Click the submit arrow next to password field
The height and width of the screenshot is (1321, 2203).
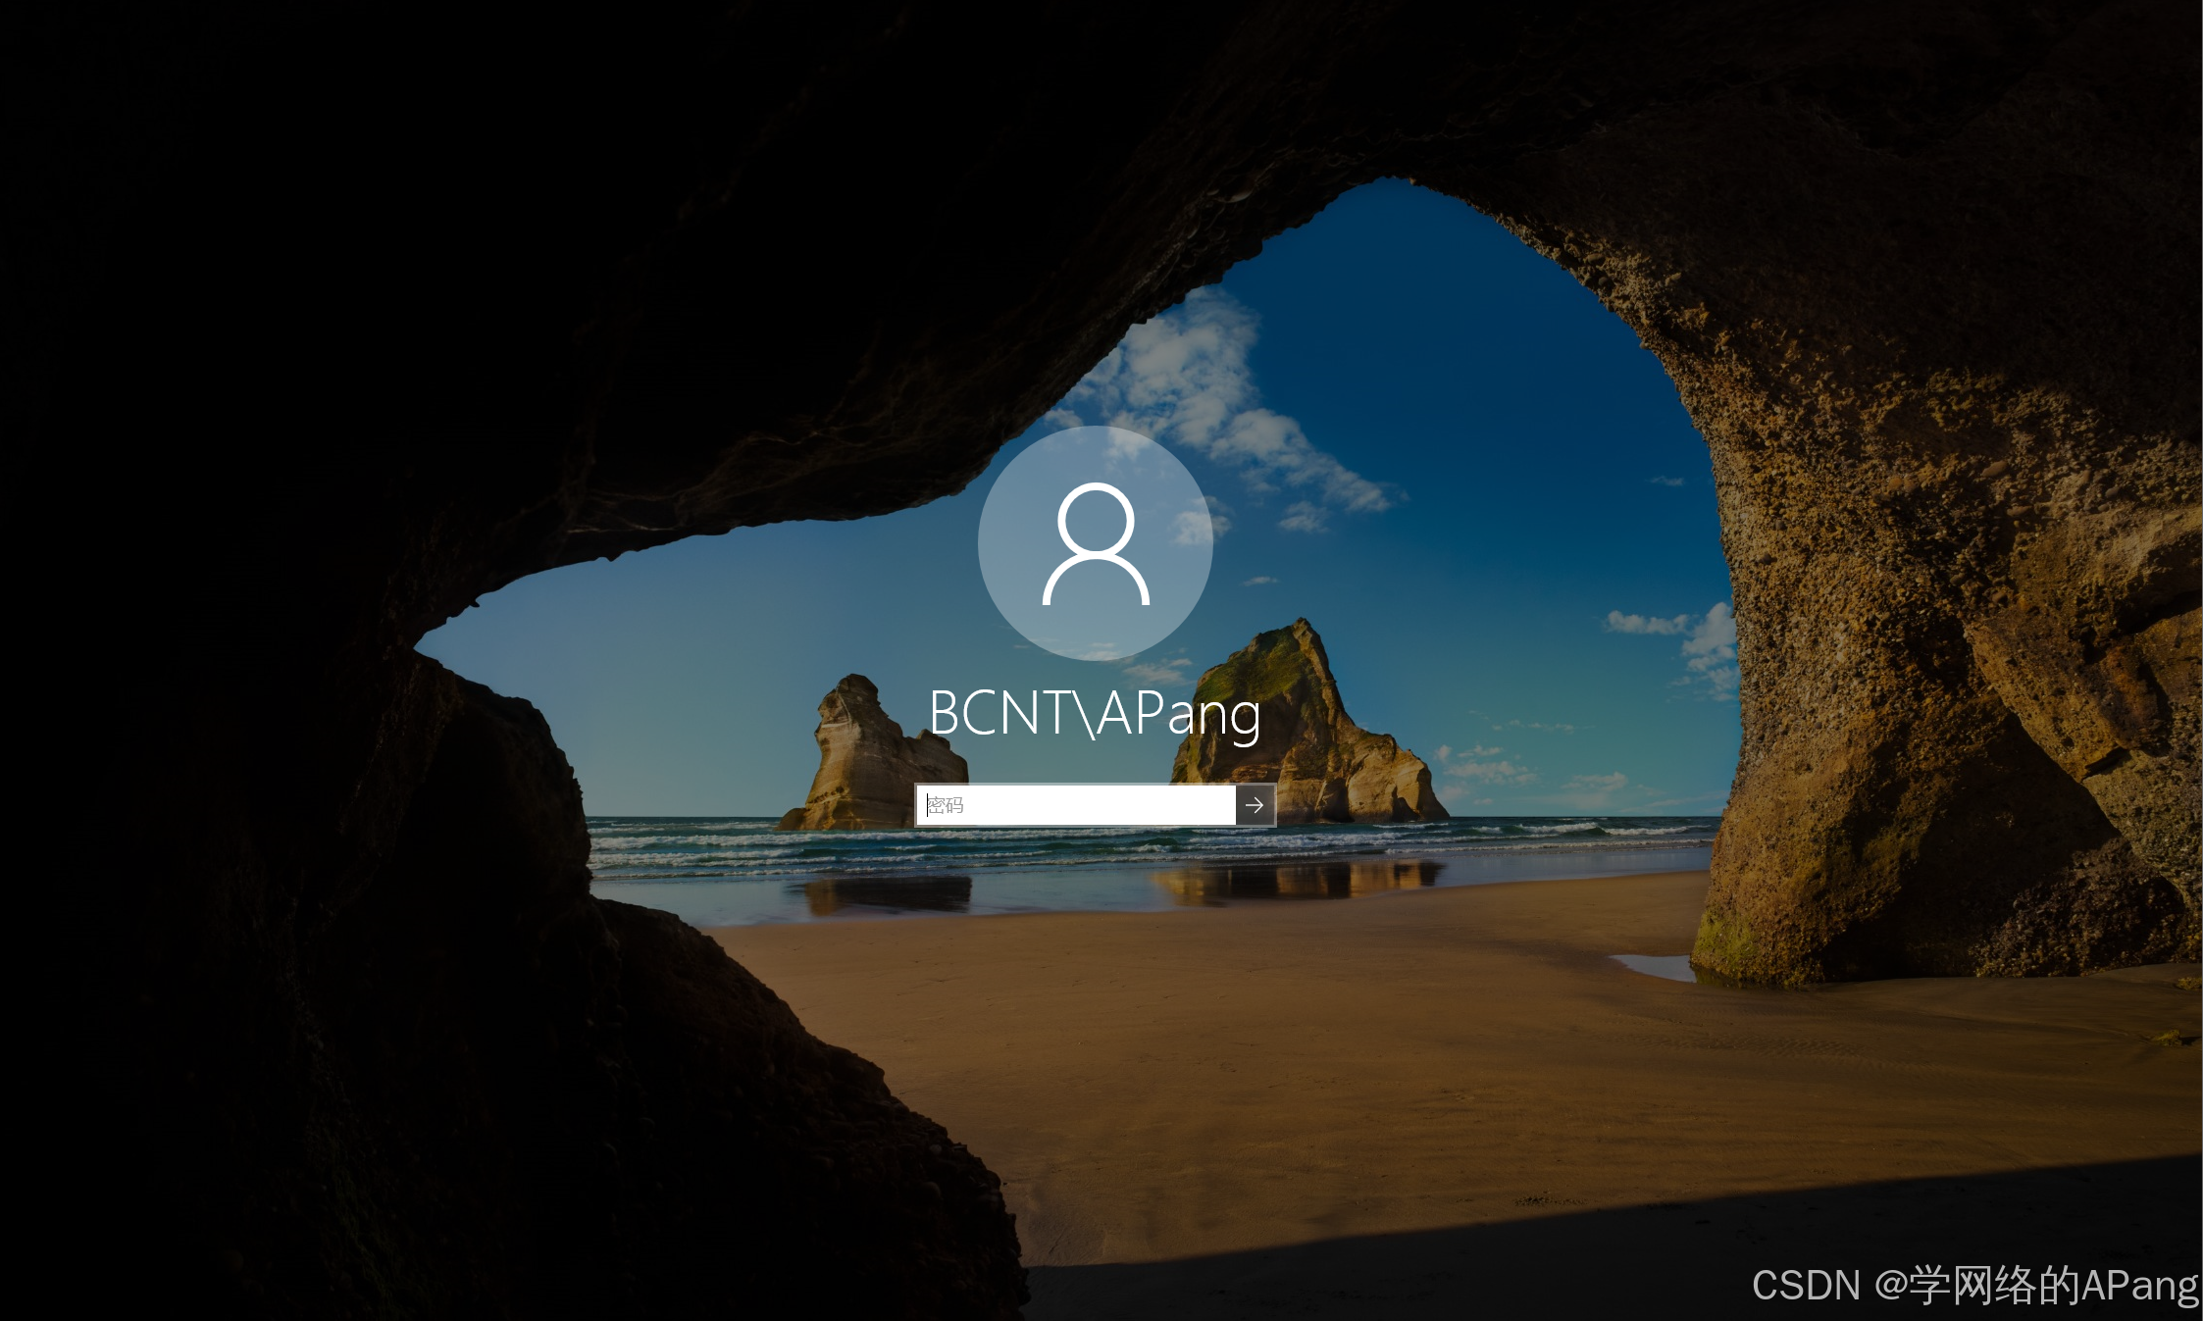(x=1255, y=805)
